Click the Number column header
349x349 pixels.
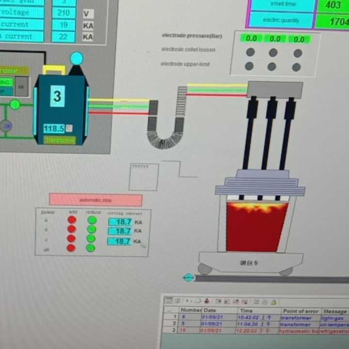pos(191,310)
